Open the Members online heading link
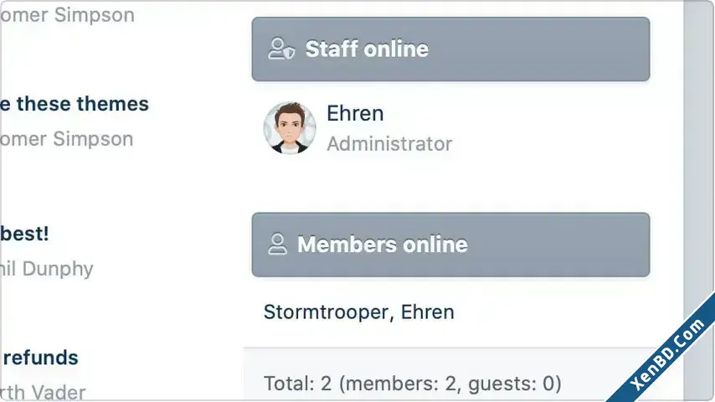Viewport: 715px width, 402px height. point(382,244)
